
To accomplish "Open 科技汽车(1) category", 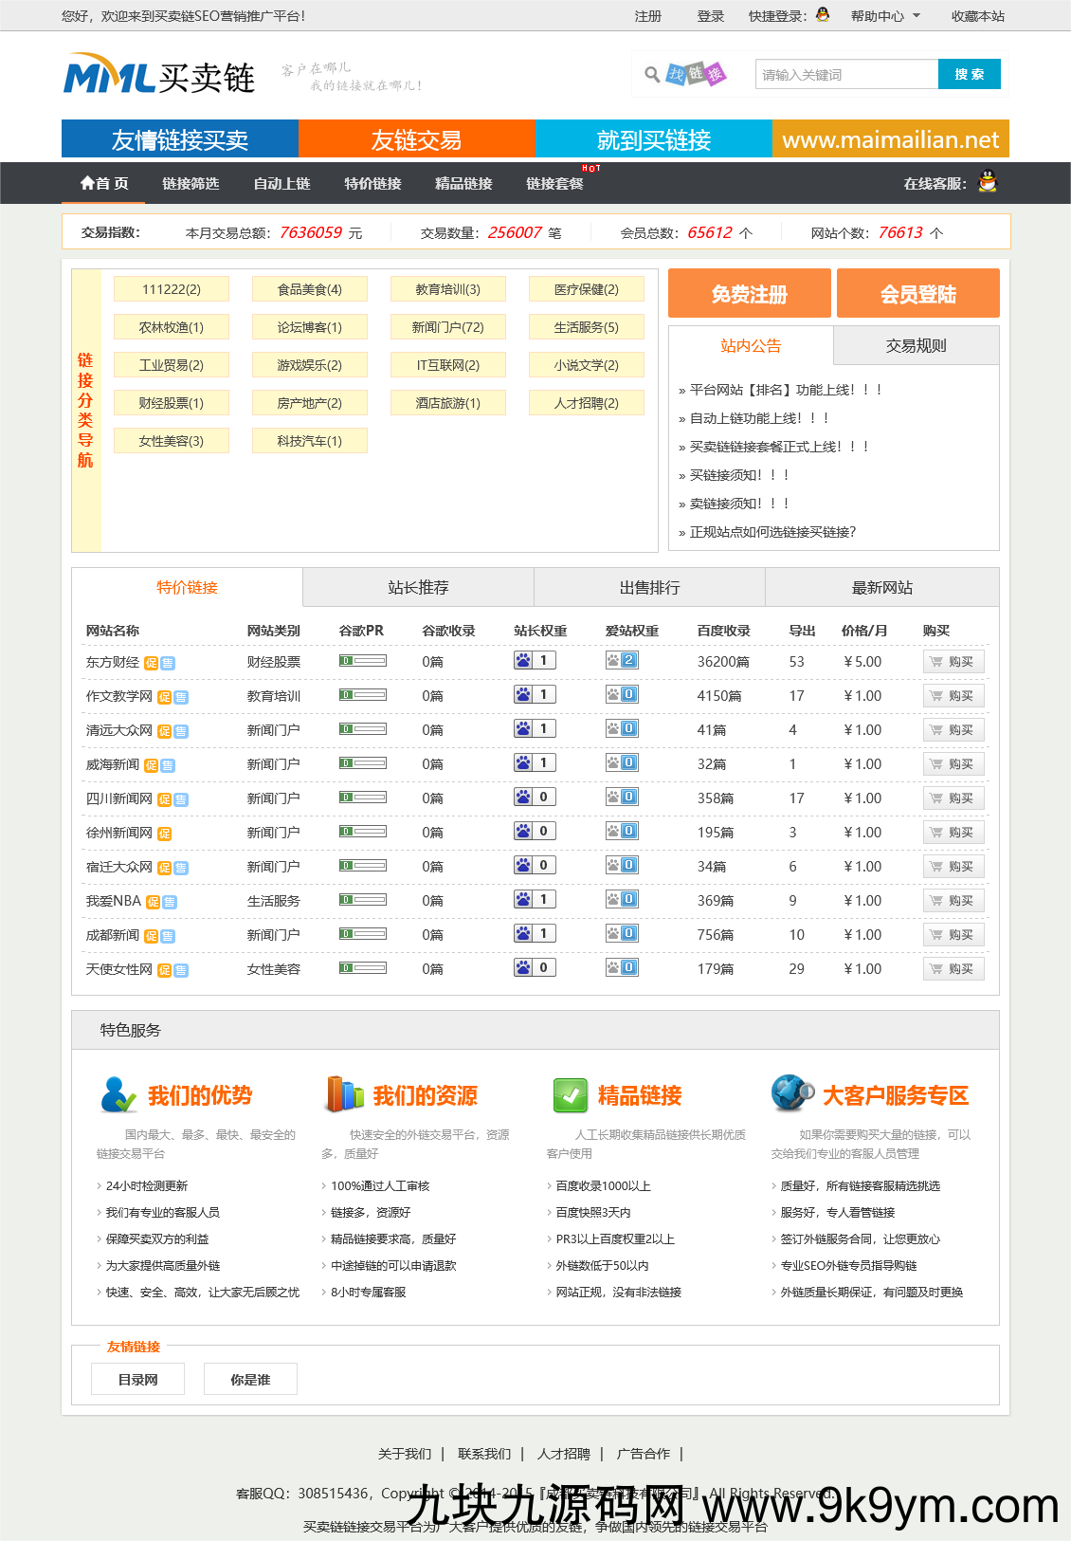I will click(310, 441).
